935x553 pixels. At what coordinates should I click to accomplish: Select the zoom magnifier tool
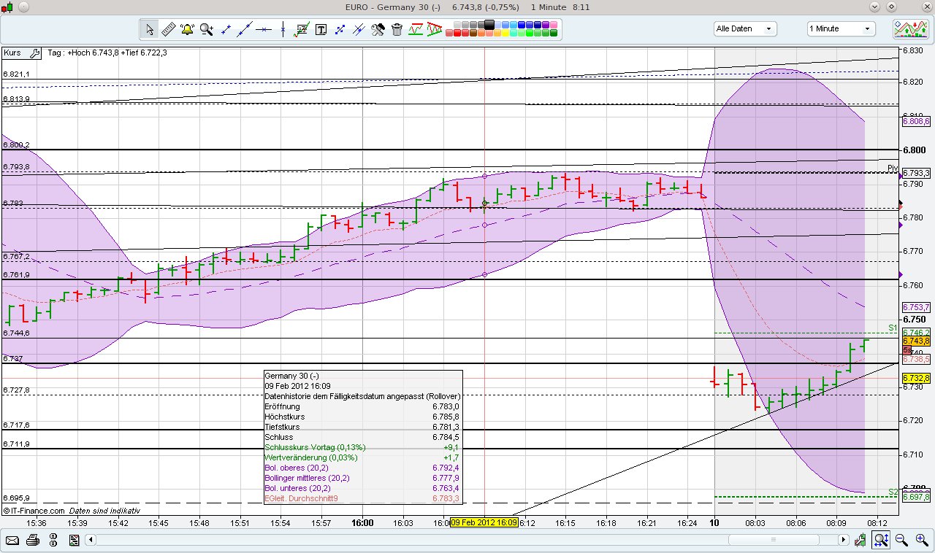205,29
